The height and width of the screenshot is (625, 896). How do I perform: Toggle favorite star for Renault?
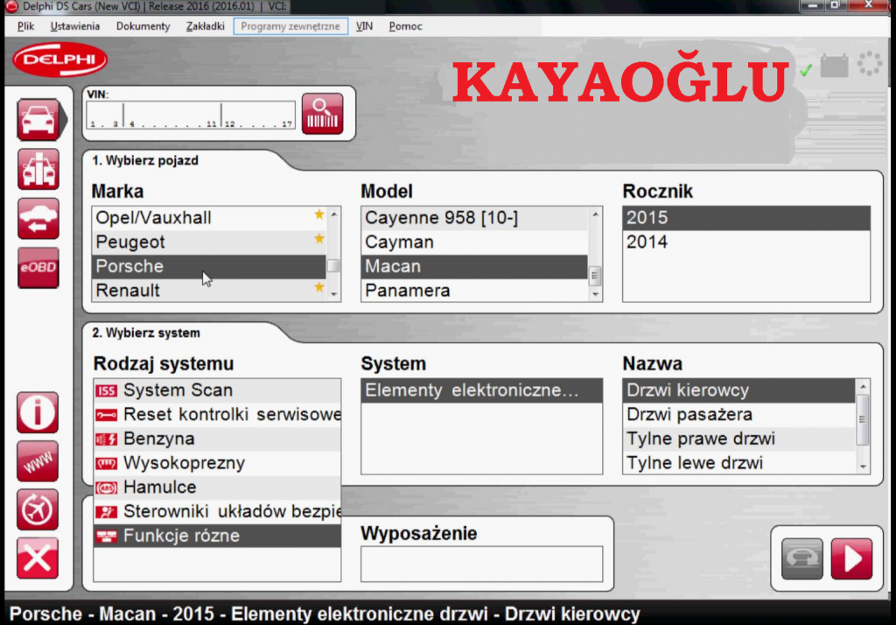point(318,287)
